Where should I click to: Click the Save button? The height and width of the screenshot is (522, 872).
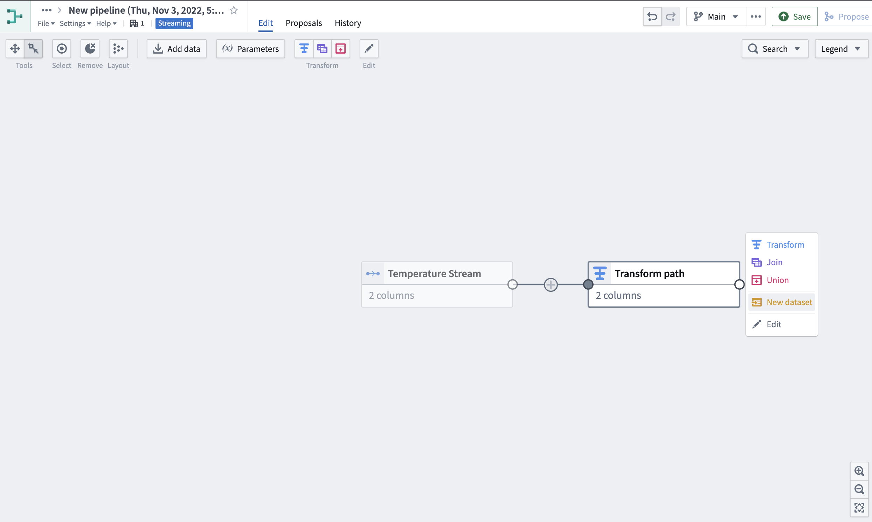[x=794, y=16]
